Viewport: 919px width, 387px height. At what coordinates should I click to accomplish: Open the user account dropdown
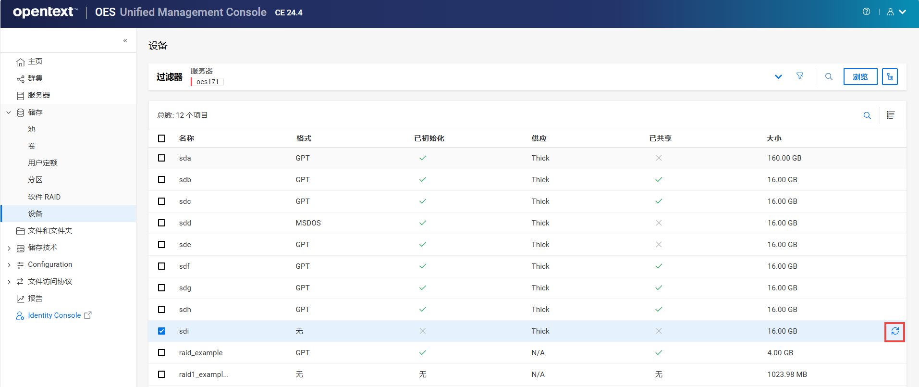[x=896, y=12]
